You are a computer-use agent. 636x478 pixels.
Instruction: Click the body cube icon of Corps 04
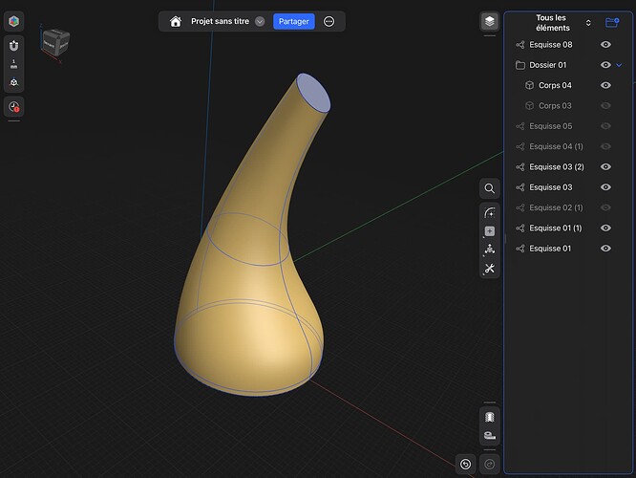point(529,85)
